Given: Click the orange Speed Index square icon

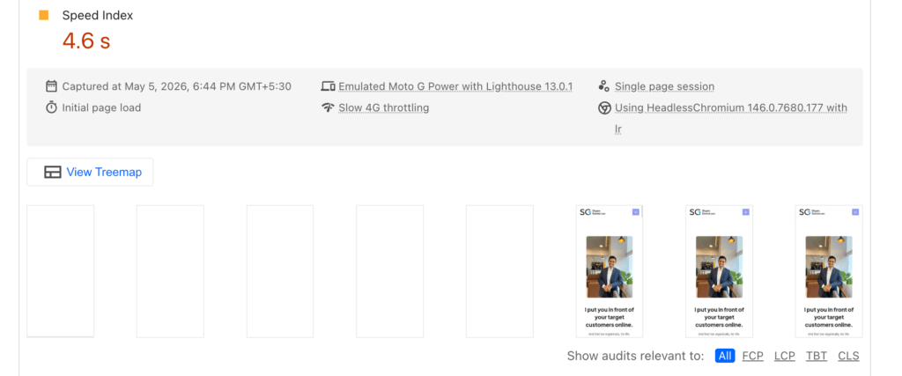Looking at the screenshot, I should 44,16.
